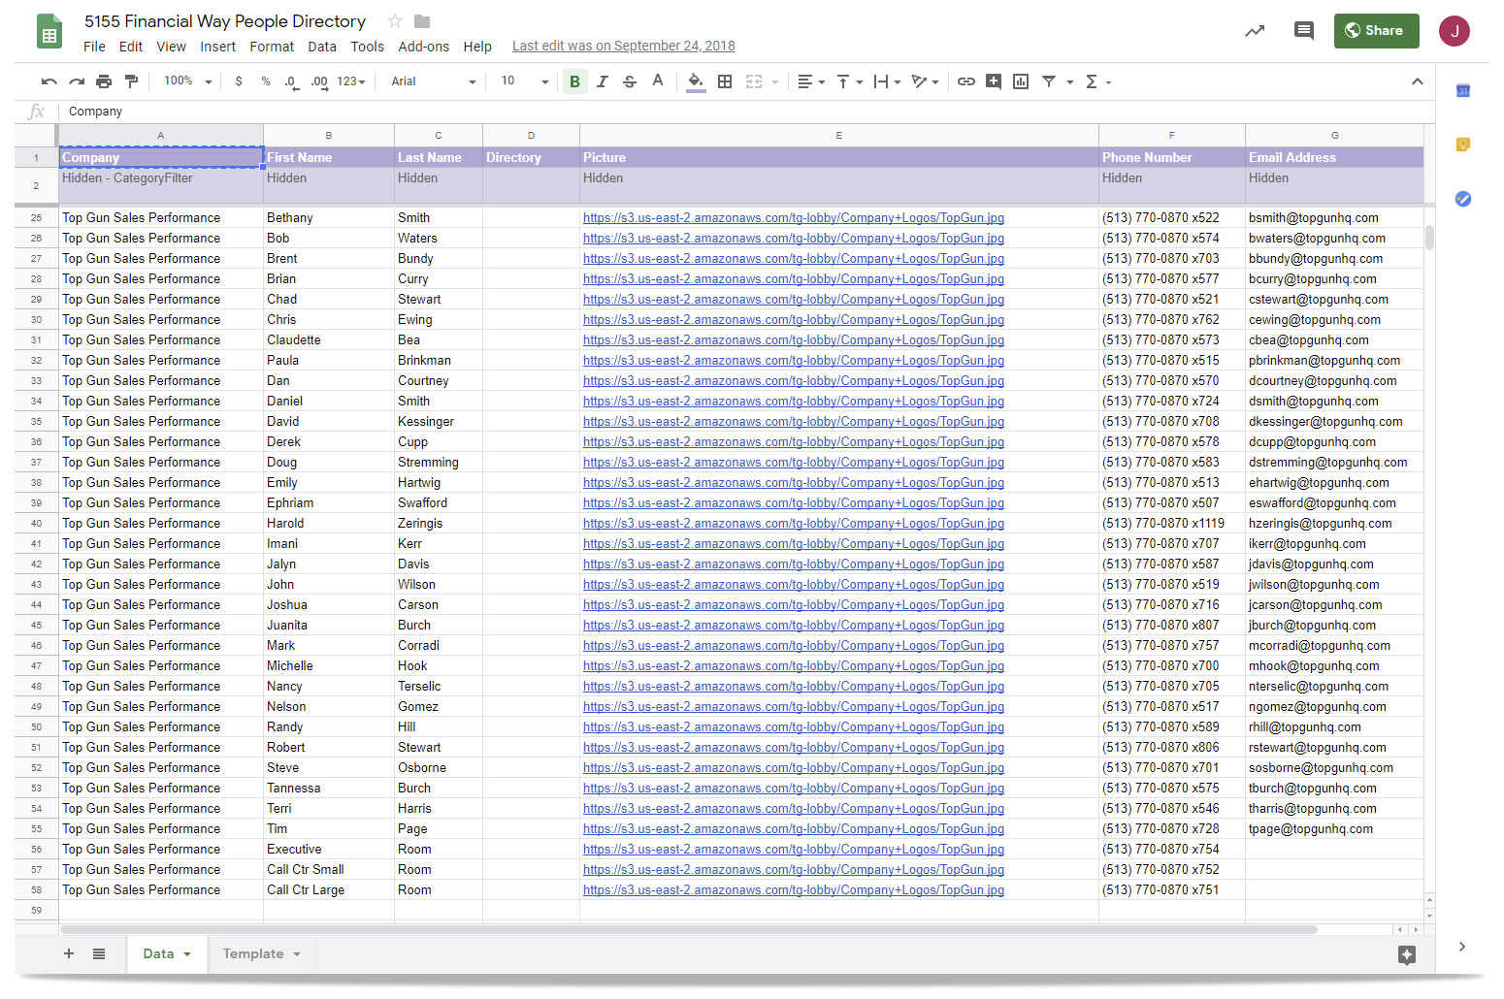Select the Phone Number header cell
The height and width of the screenshot is (999, 1504).
pos(1172,157)
